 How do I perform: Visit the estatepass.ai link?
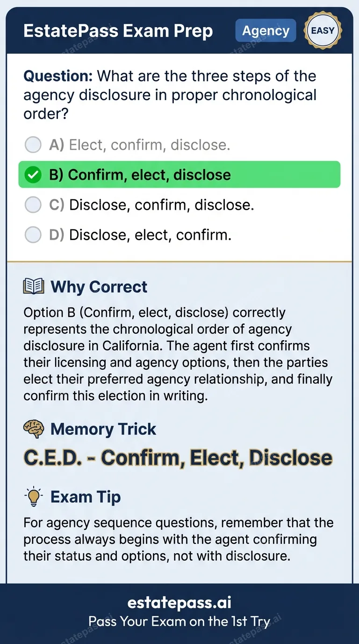point(179,602)
